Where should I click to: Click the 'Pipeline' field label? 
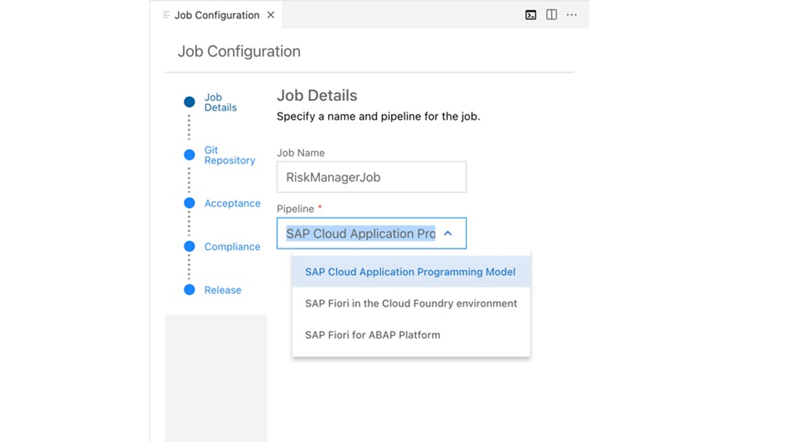point(295,209)
